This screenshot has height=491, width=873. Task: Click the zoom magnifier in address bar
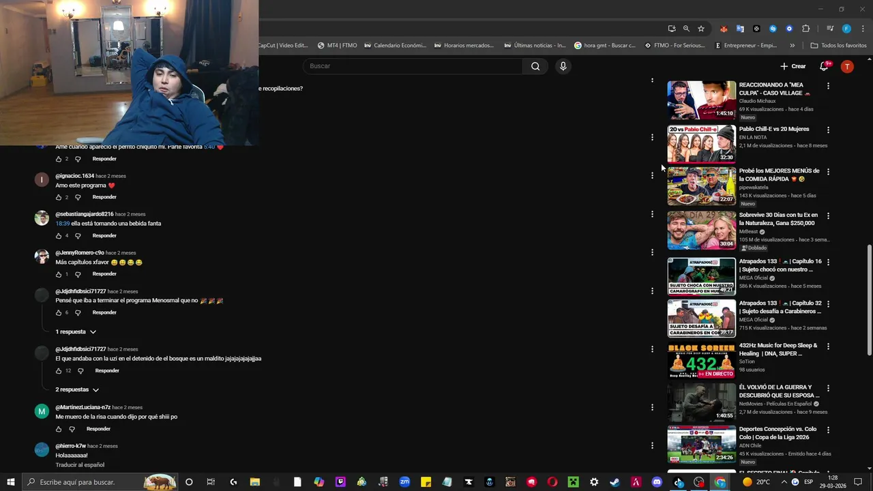click(686, 29)
